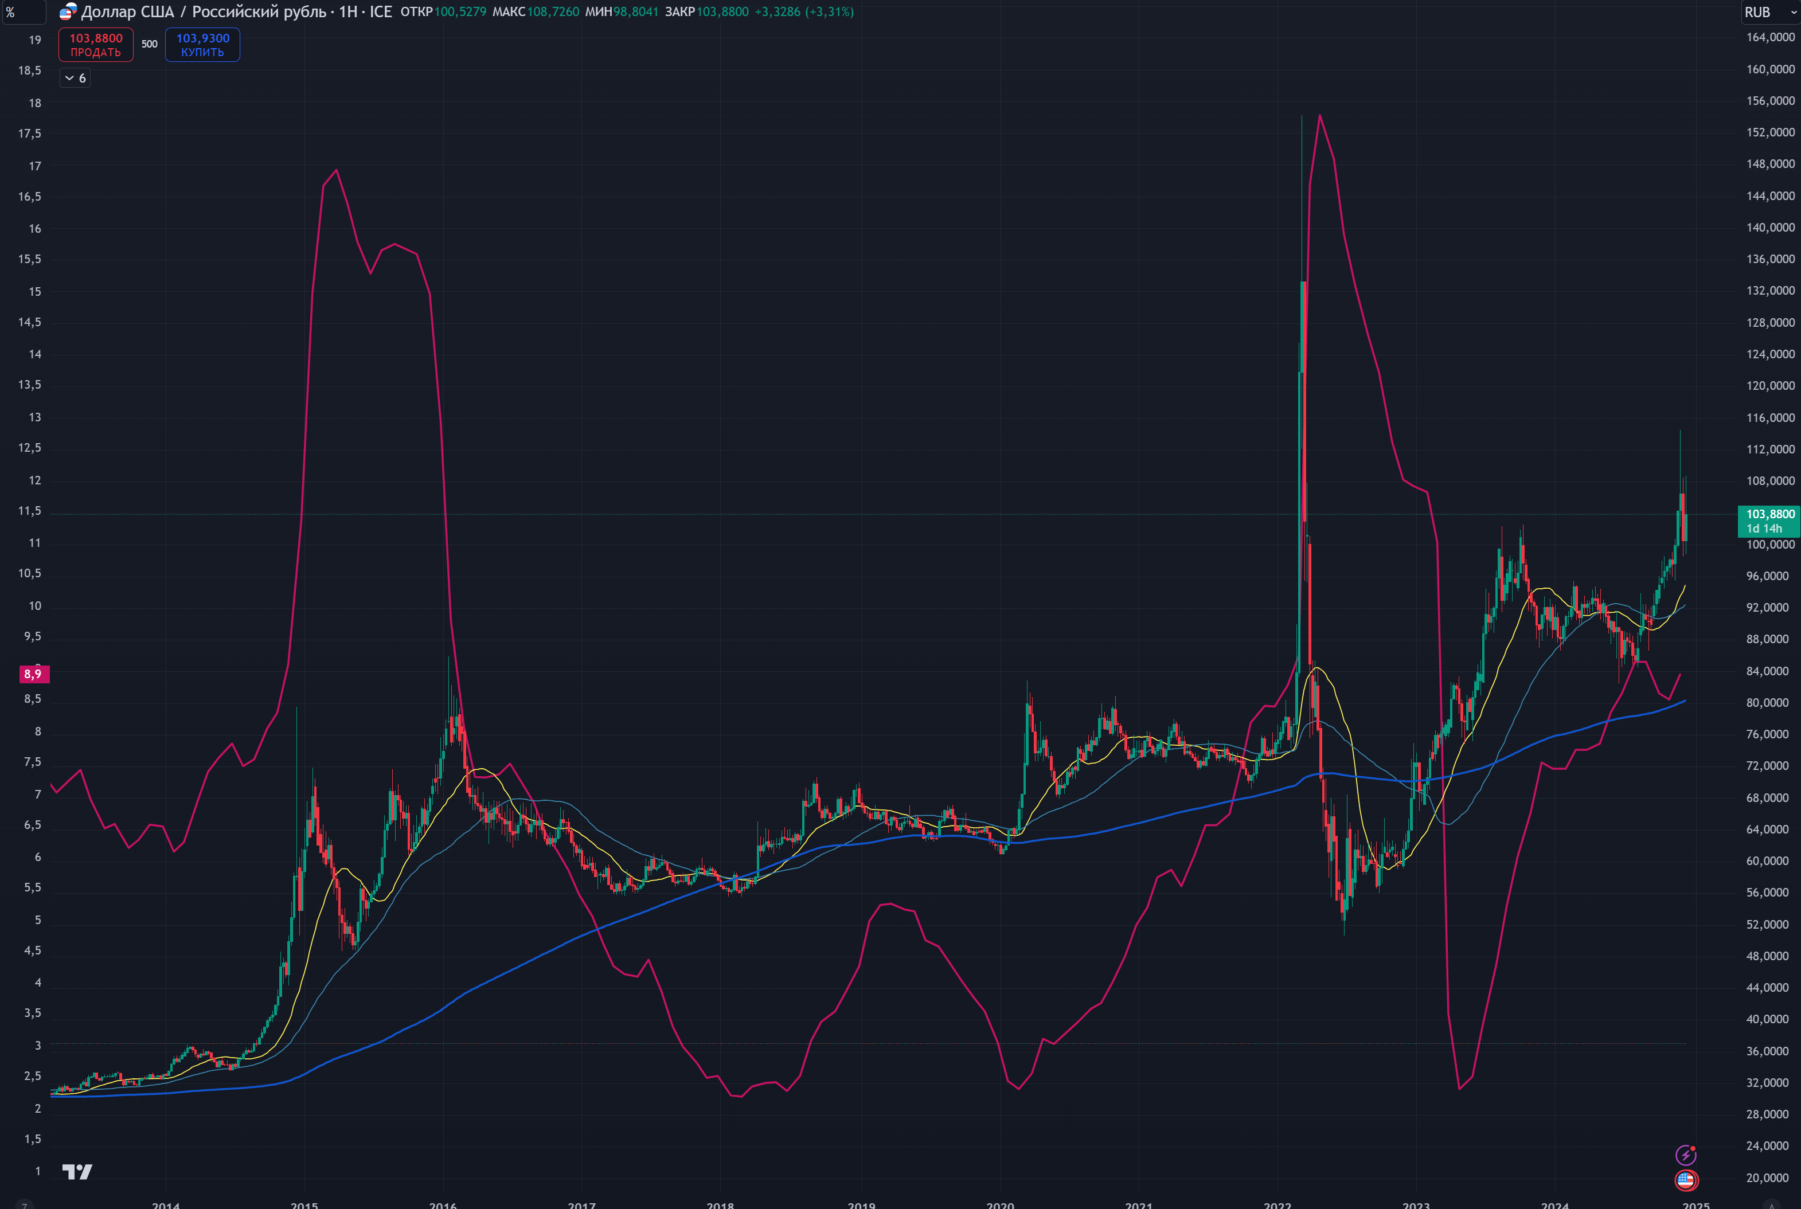
Task: Click the 2023 label on the time axis
Action: [x=1416, y=1204]
